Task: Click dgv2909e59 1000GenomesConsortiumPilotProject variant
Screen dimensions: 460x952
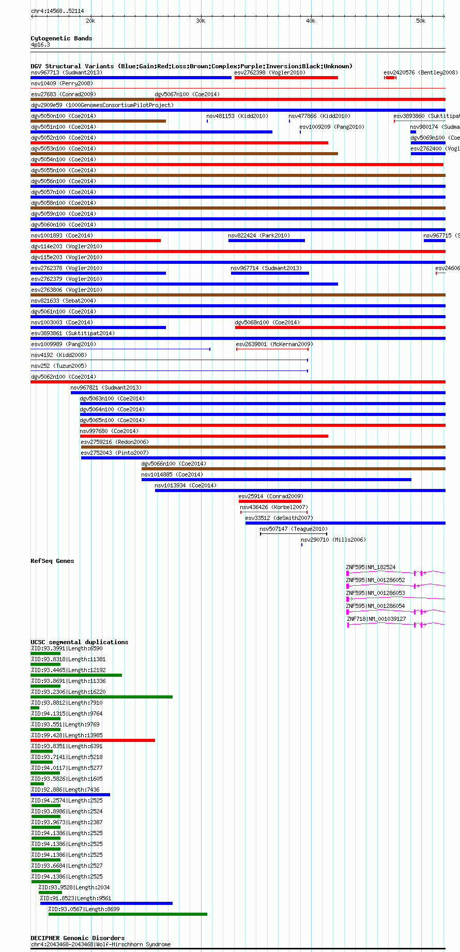Action: (x=238, y=110)
